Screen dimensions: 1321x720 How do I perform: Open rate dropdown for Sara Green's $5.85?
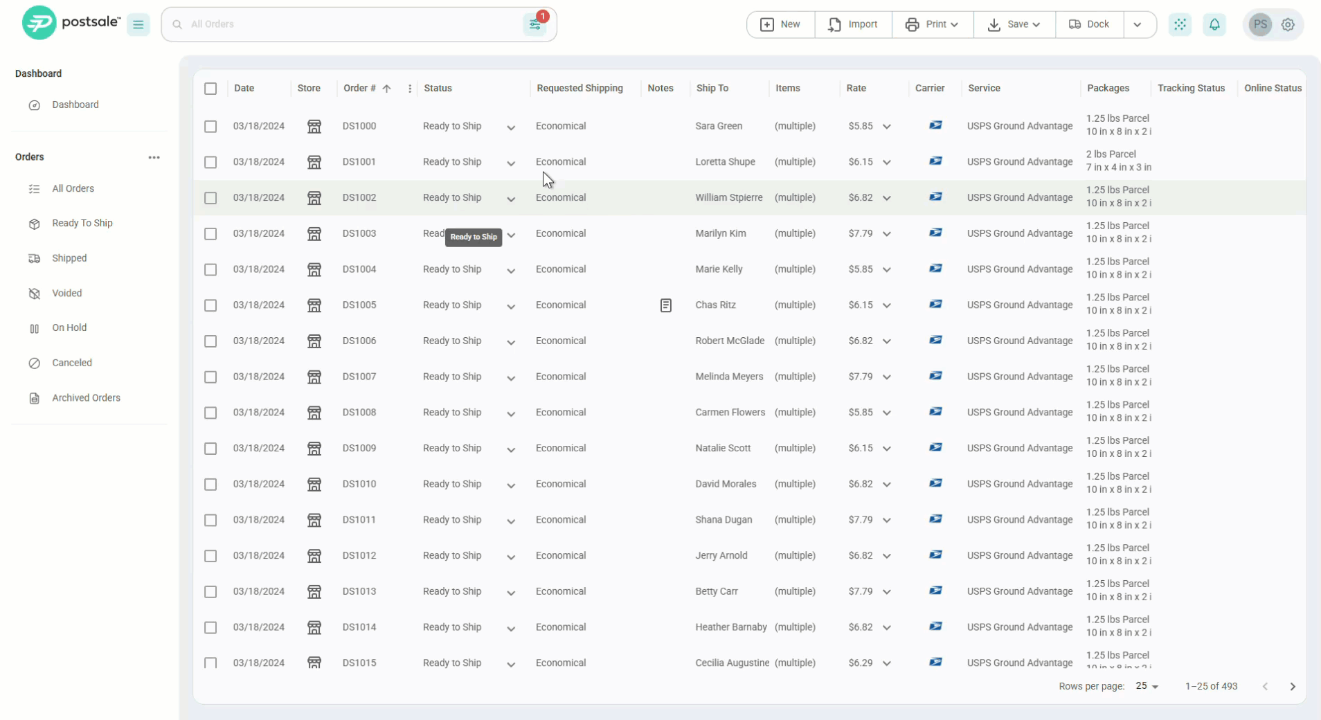click(886, 127)
